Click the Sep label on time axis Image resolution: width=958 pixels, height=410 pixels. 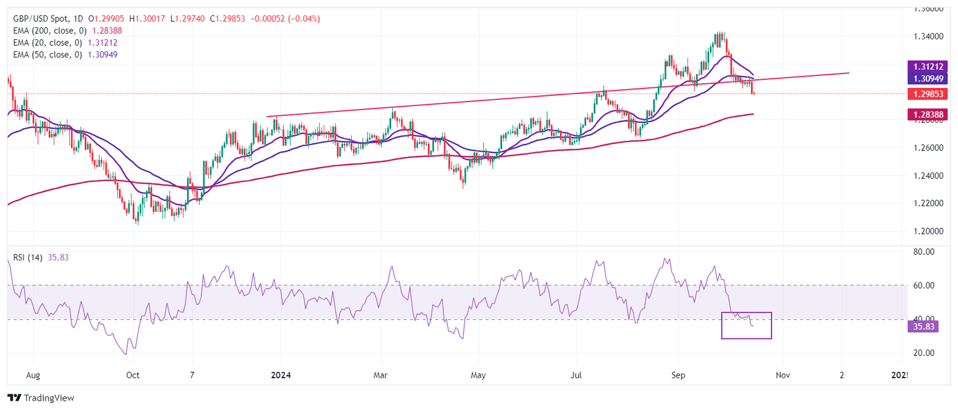tap(679, 376)
